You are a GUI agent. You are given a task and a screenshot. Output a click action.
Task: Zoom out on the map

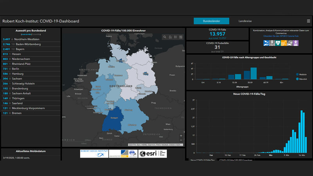click(x=181, y=140)
